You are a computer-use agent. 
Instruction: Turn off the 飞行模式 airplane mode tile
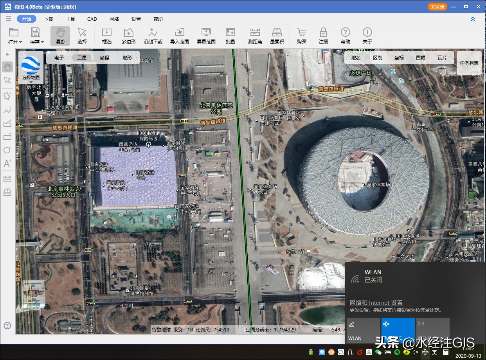coord(398,331)
